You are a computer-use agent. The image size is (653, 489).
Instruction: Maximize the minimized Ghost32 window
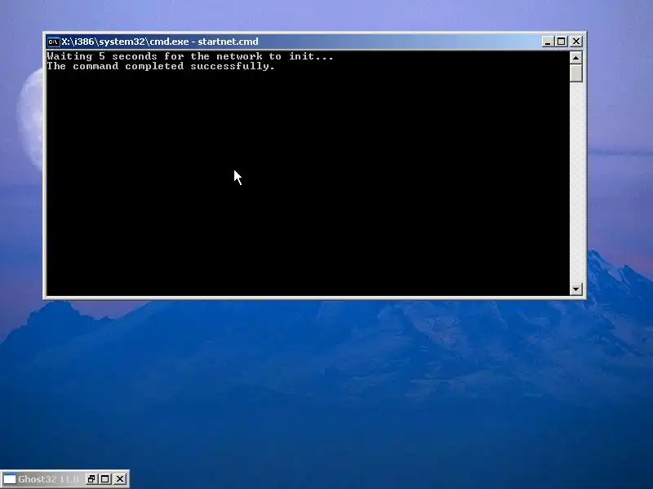click(x=105, y=479)
